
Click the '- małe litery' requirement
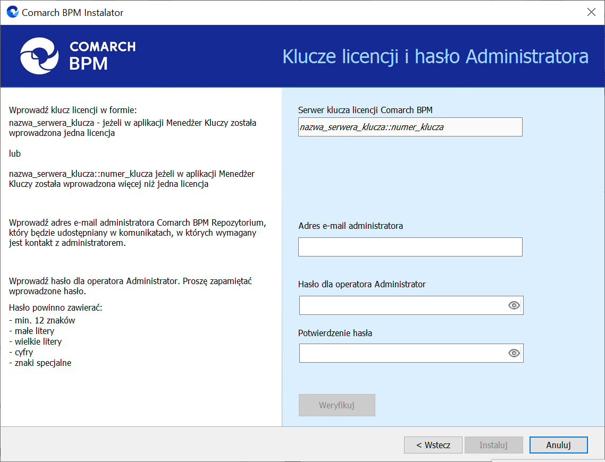pos(32,331)
